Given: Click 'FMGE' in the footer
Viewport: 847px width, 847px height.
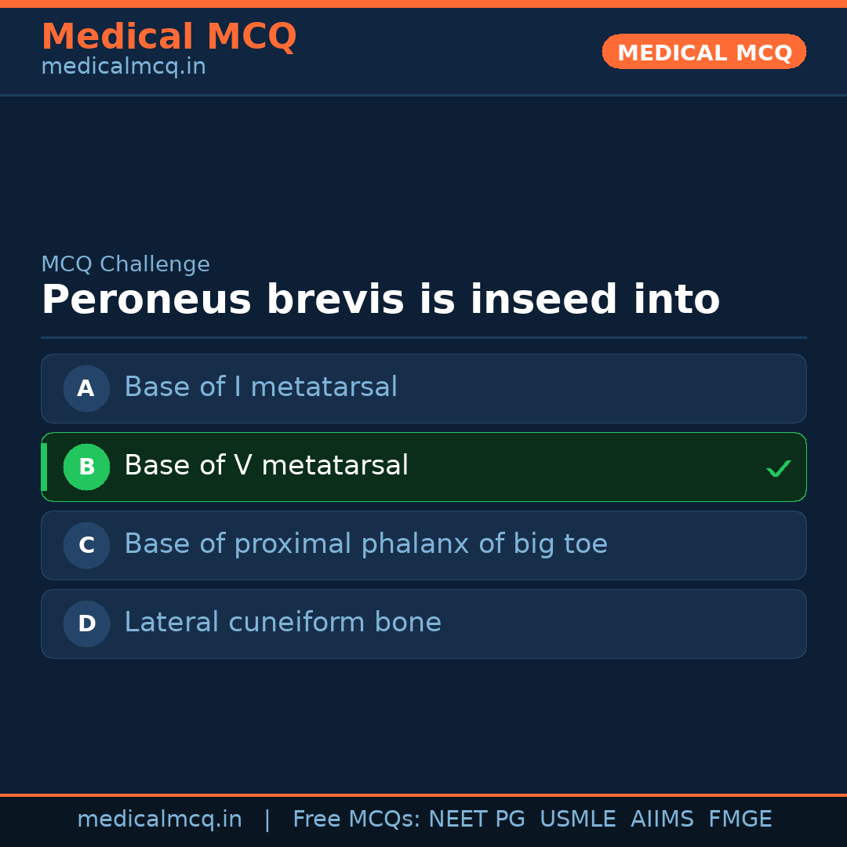Looking at the screenshot, I should click(740, 820).
